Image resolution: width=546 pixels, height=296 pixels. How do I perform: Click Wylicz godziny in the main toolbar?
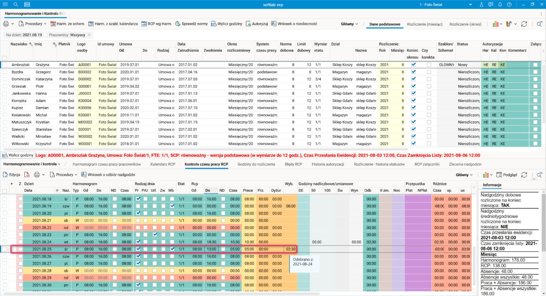click(x=227, y=24)
